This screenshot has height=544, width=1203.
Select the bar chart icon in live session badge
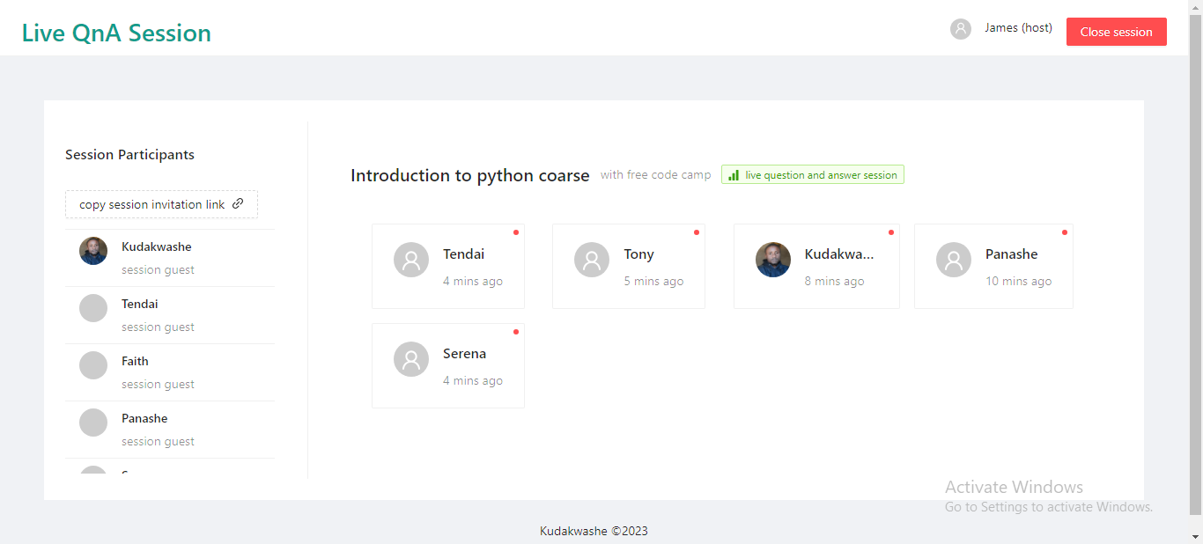(x=734, y=174)
